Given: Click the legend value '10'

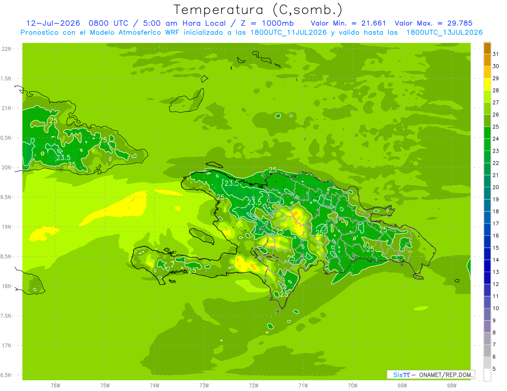Looking at the screenshot, I should (496, 308).
